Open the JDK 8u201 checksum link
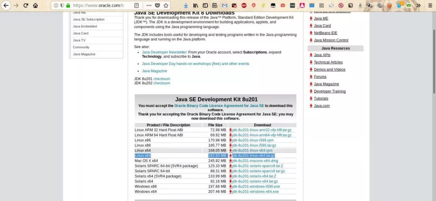Screen dimensions: 436x201 point(161,79)
